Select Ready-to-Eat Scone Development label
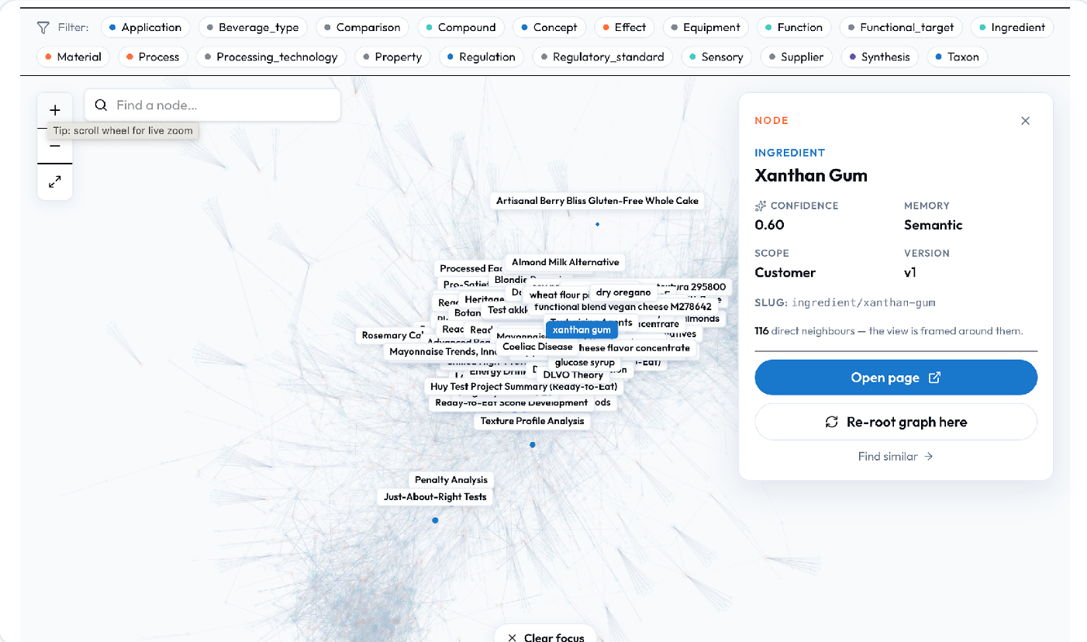The width and height of the screenshot is (1087, 642). click(512, 402)
